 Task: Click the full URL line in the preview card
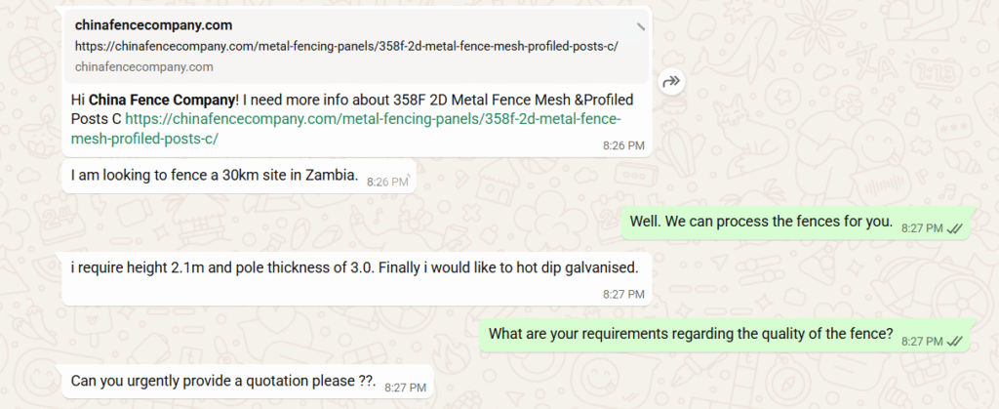pyautogui.click(x=346, y=46)
